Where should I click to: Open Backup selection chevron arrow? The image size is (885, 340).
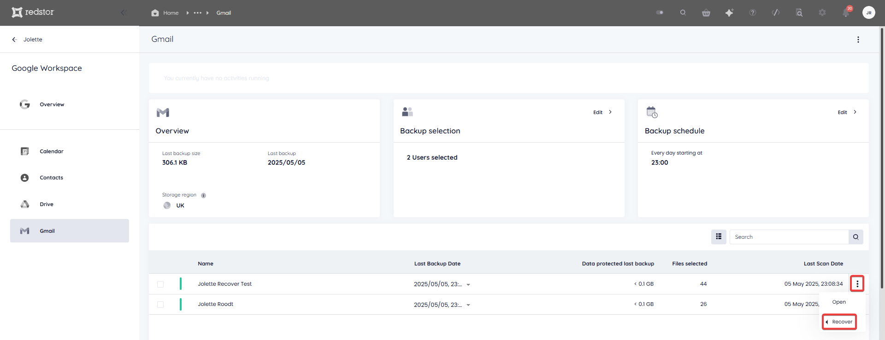[x=610, y=112]
